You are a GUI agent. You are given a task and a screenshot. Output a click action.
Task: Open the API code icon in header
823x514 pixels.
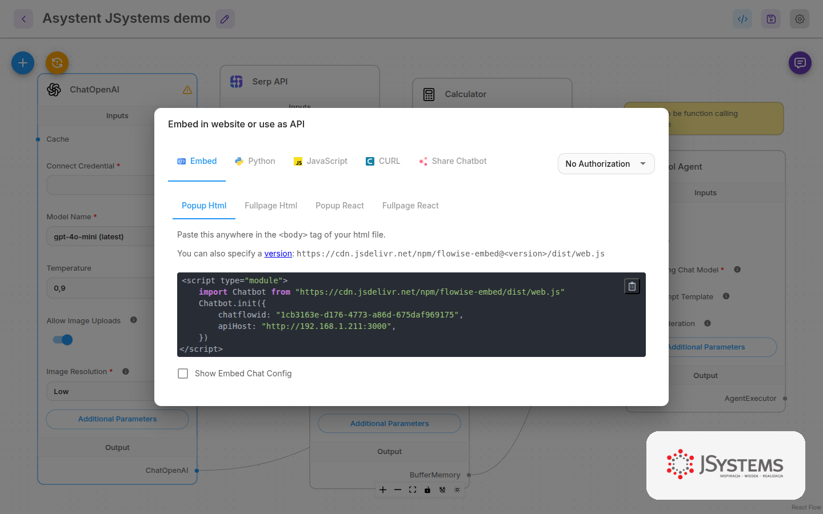pos(742,19)
